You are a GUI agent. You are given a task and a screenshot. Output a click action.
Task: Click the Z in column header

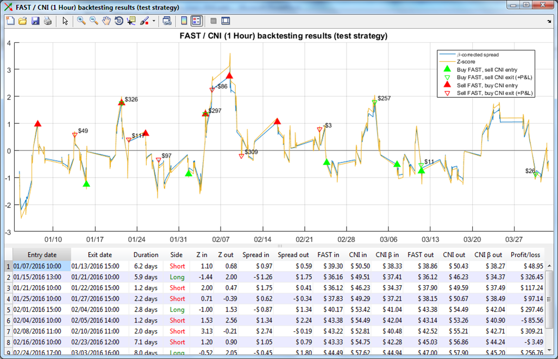[202, 255]
